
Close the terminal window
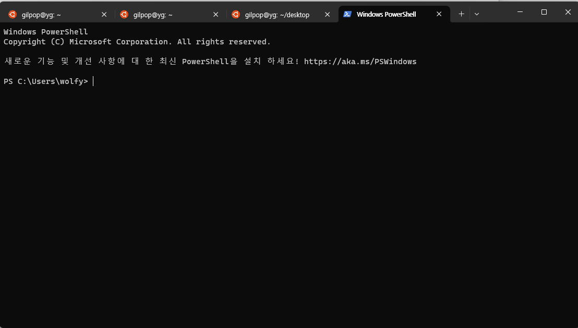click(568, 12)
